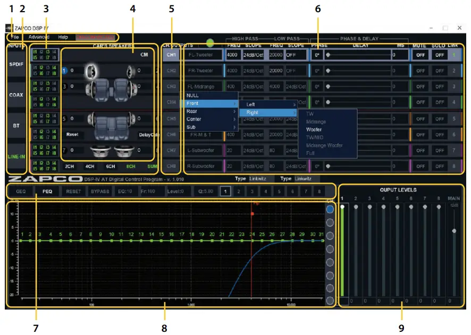Select the CH1 output channel

[x=171, y=55]
